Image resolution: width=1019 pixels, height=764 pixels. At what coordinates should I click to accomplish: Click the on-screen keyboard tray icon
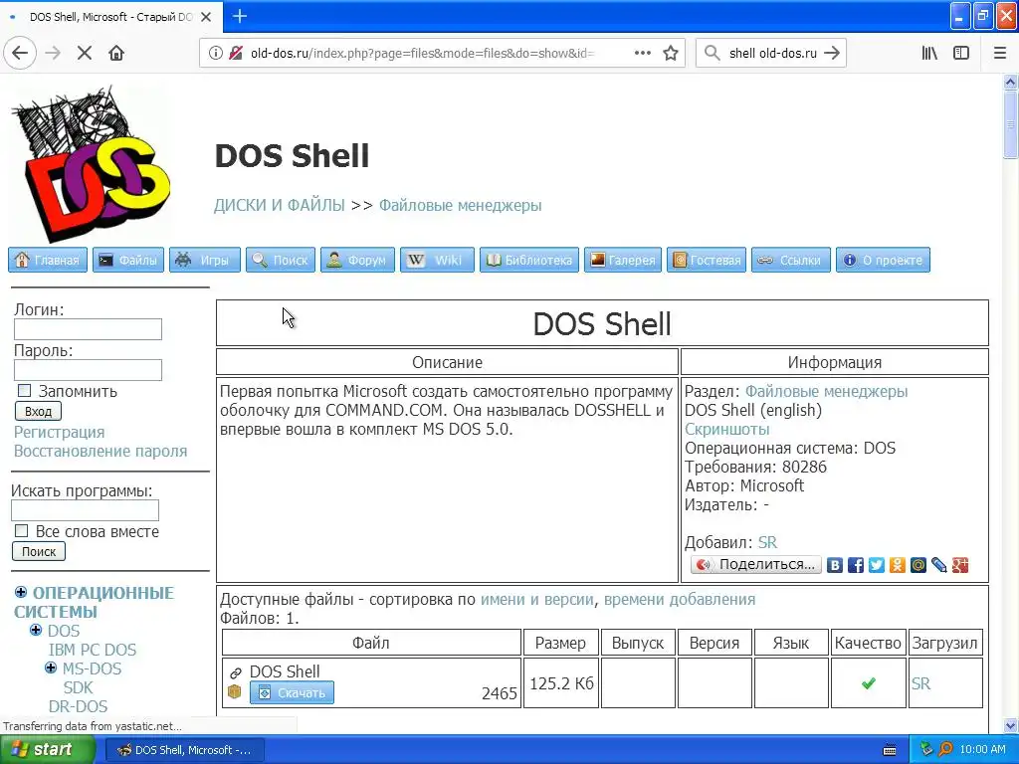[890, 750]
